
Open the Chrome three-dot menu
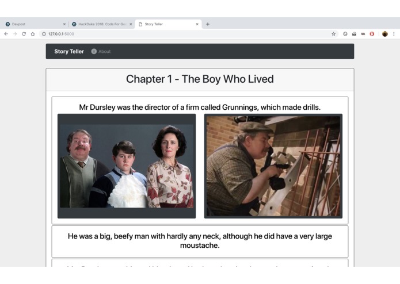point(394,34)
